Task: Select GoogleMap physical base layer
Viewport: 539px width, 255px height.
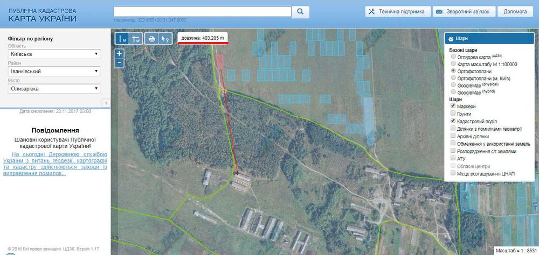Action: [453, 85]
